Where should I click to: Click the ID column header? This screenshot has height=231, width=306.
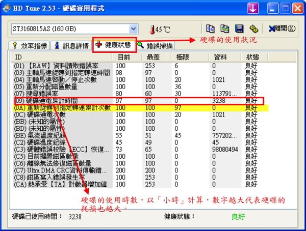click(61, 57)
